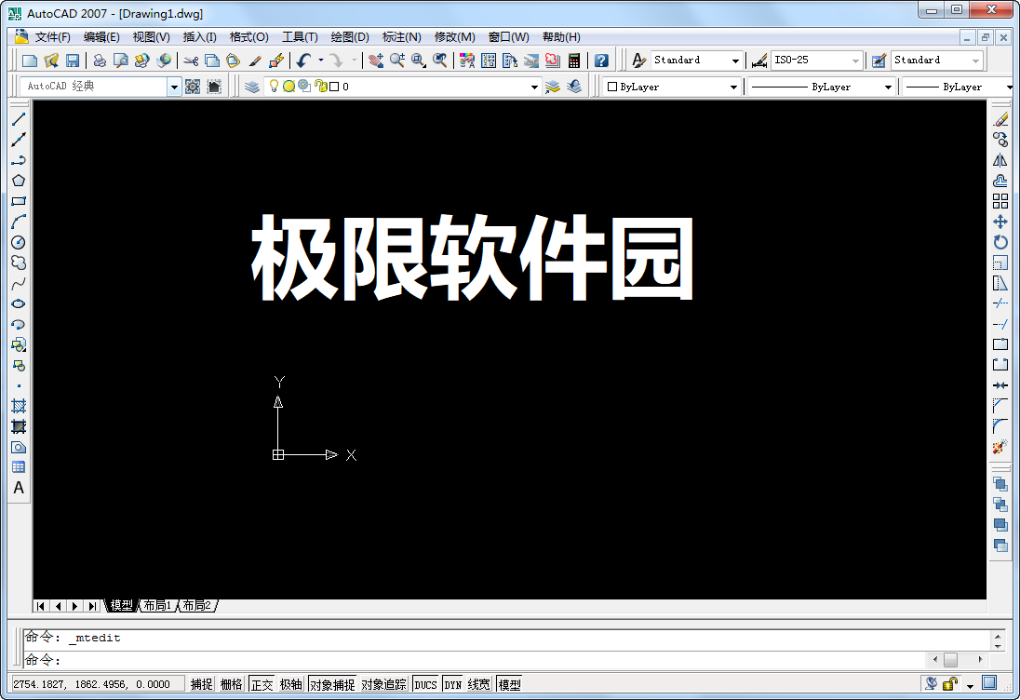Toggle the DYN dynamic input

pyautogui.click(x=453, y=684)
